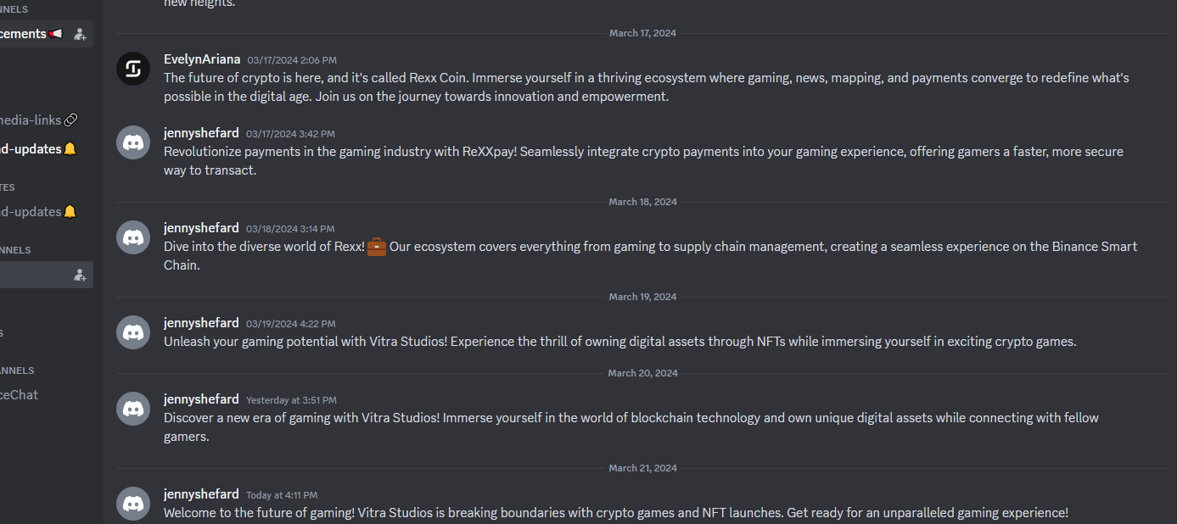Screen dimensions: 1177x524
Task: Click jennyshefard's avatar on the ReXXpay message
Action: click(133, 142)
